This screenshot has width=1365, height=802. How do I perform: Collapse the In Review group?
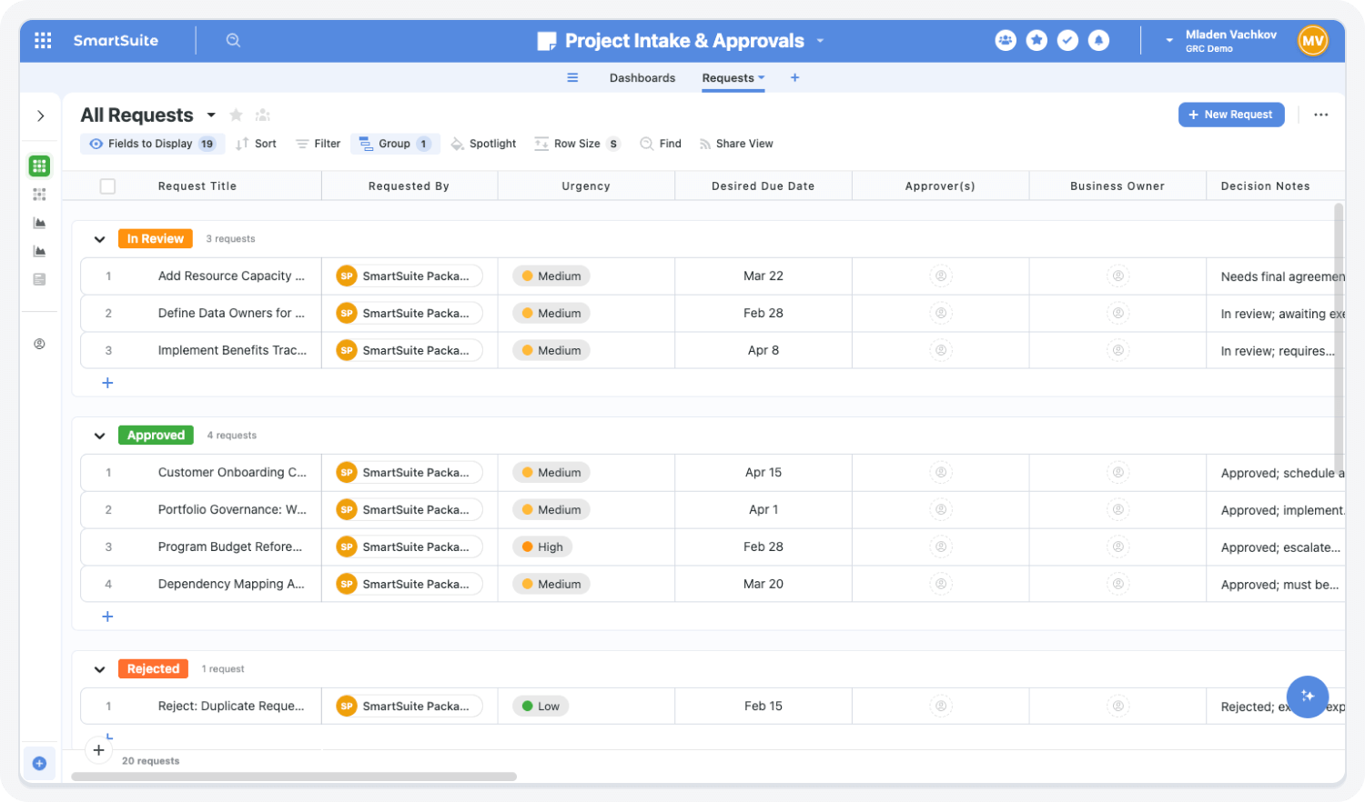(99, 239)
